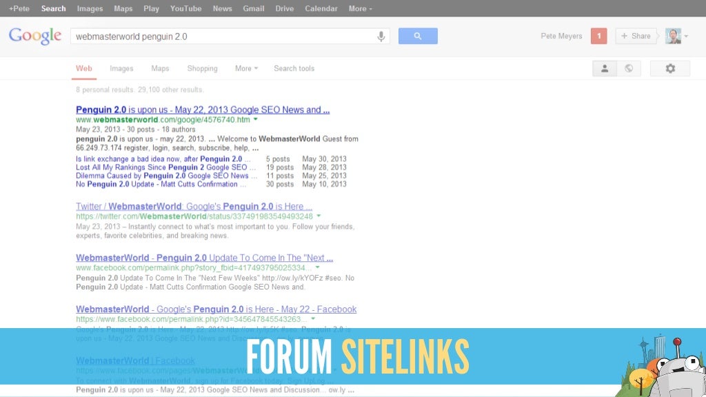The height and width of the screenshot is (397, 706).
Task: Open account menu arrow beside profile photo
Action: 686,37
